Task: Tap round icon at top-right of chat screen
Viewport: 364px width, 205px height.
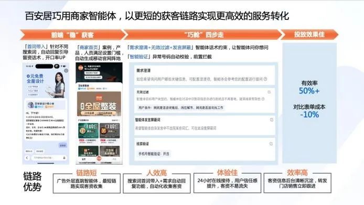Action: pos(66,71)
